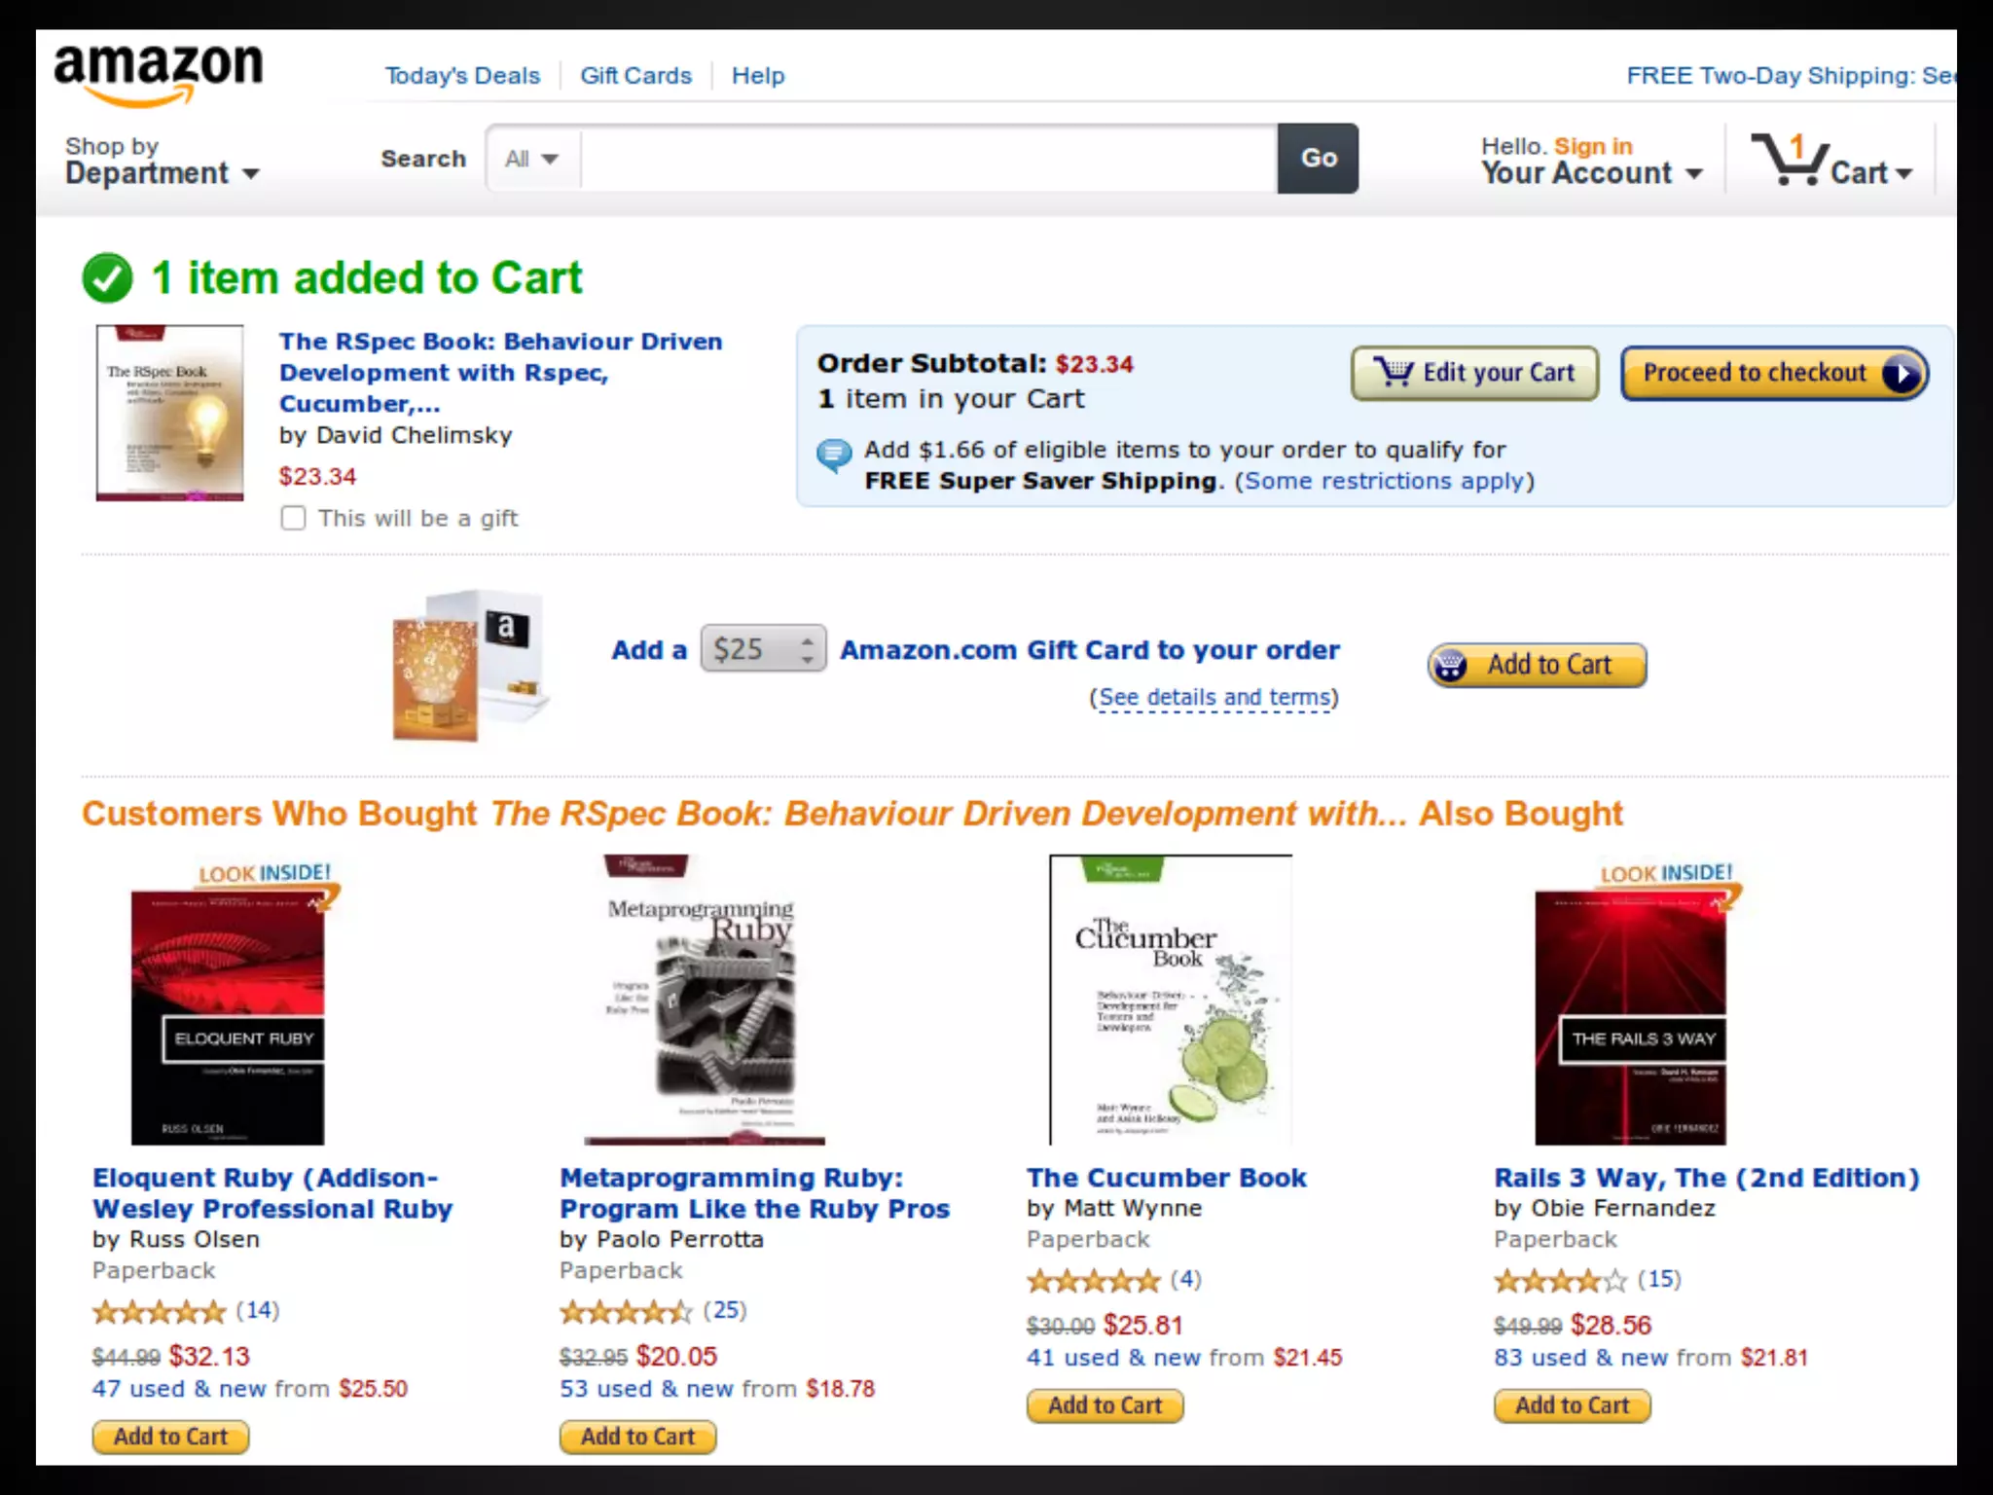Check the This will be a gift box

click(x=293, y=518)
